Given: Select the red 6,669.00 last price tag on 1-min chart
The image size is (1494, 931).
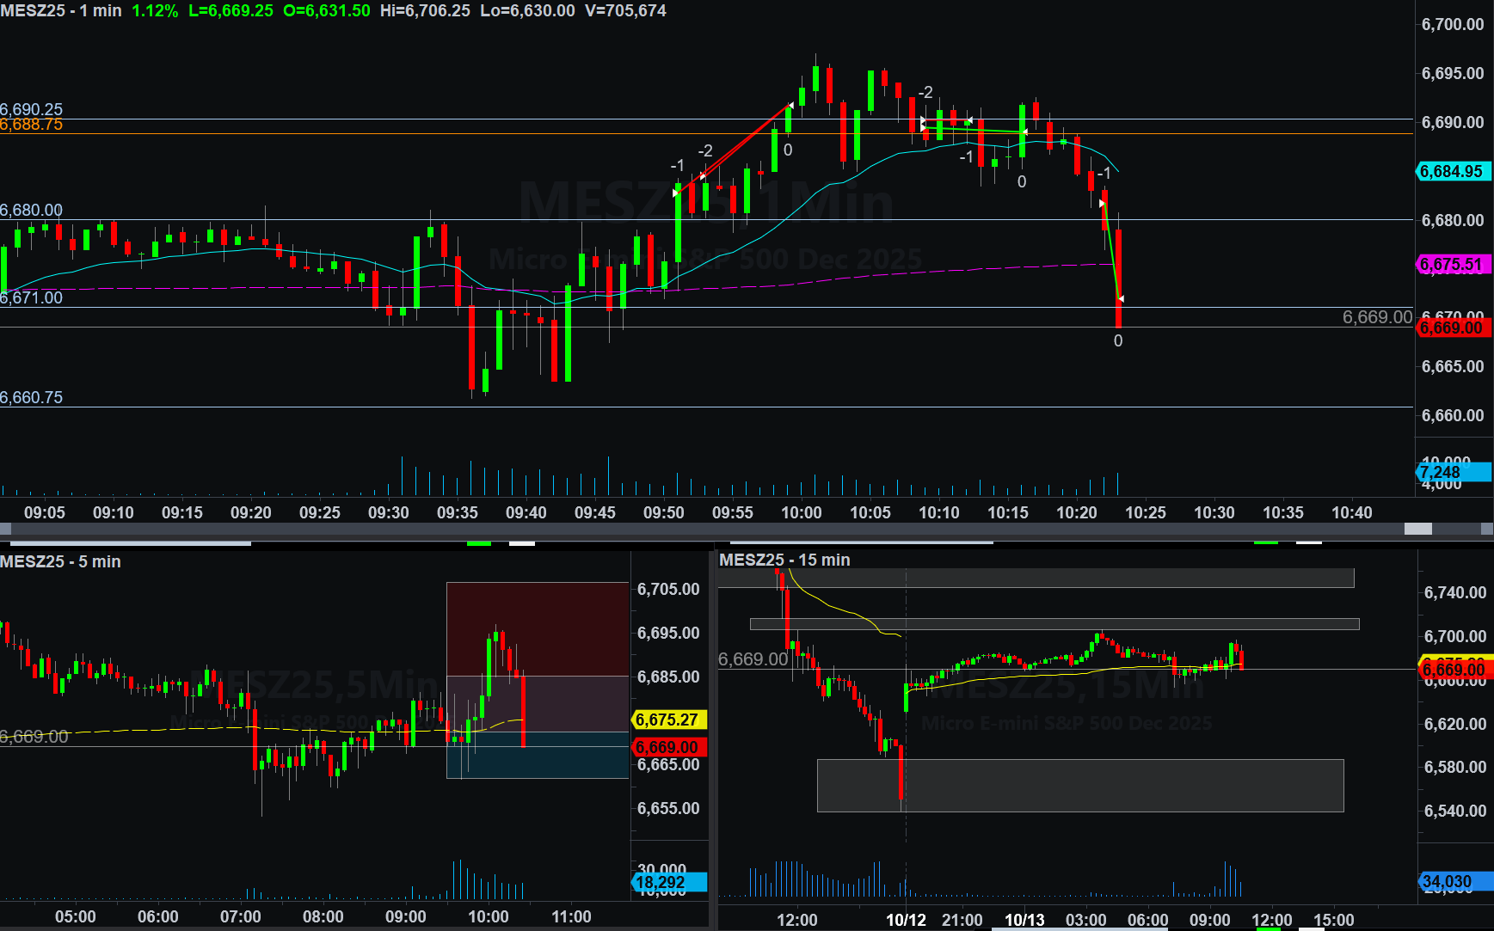Looking at the screenshot, I should pos(1452,328).
